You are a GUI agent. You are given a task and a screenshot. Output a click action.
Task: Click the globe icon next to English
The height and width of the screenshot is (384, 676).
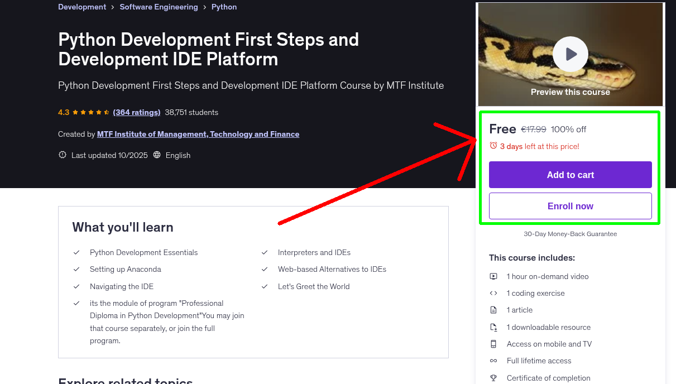click(158, 155)
